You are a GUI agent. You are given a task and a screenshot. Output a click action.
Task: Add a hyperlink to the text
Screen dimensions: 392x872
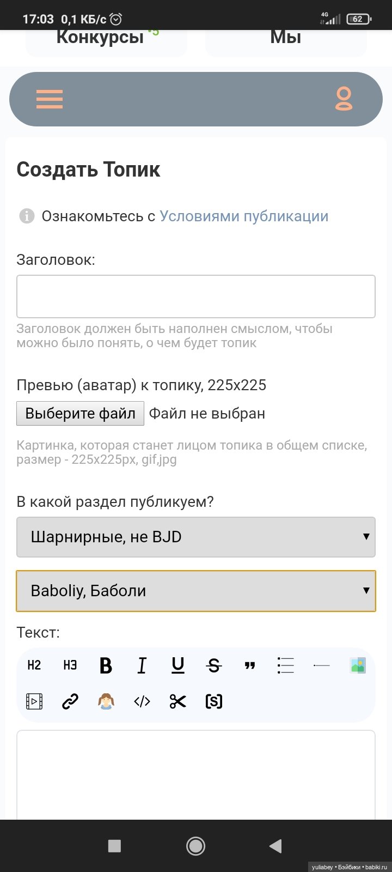click(70, 701)
